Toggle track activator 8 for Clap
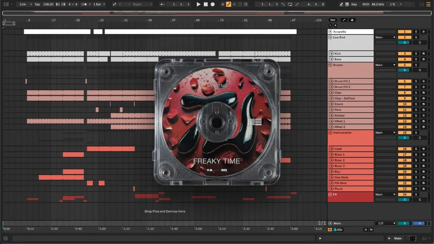Image resolution: width=434 pixels, height=244 pixels. [405, 93]
